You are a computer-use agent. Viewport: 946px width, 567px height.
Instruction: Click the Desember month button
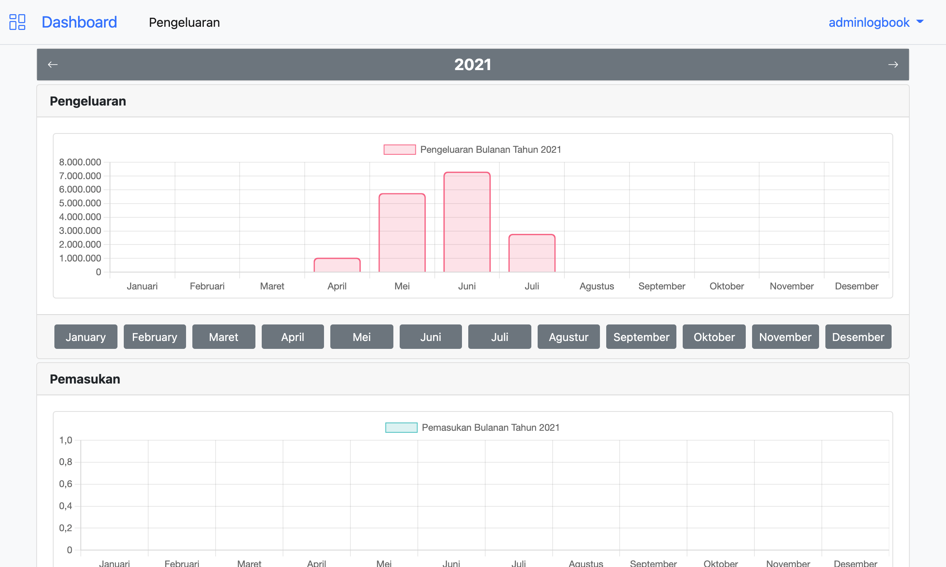858,337
